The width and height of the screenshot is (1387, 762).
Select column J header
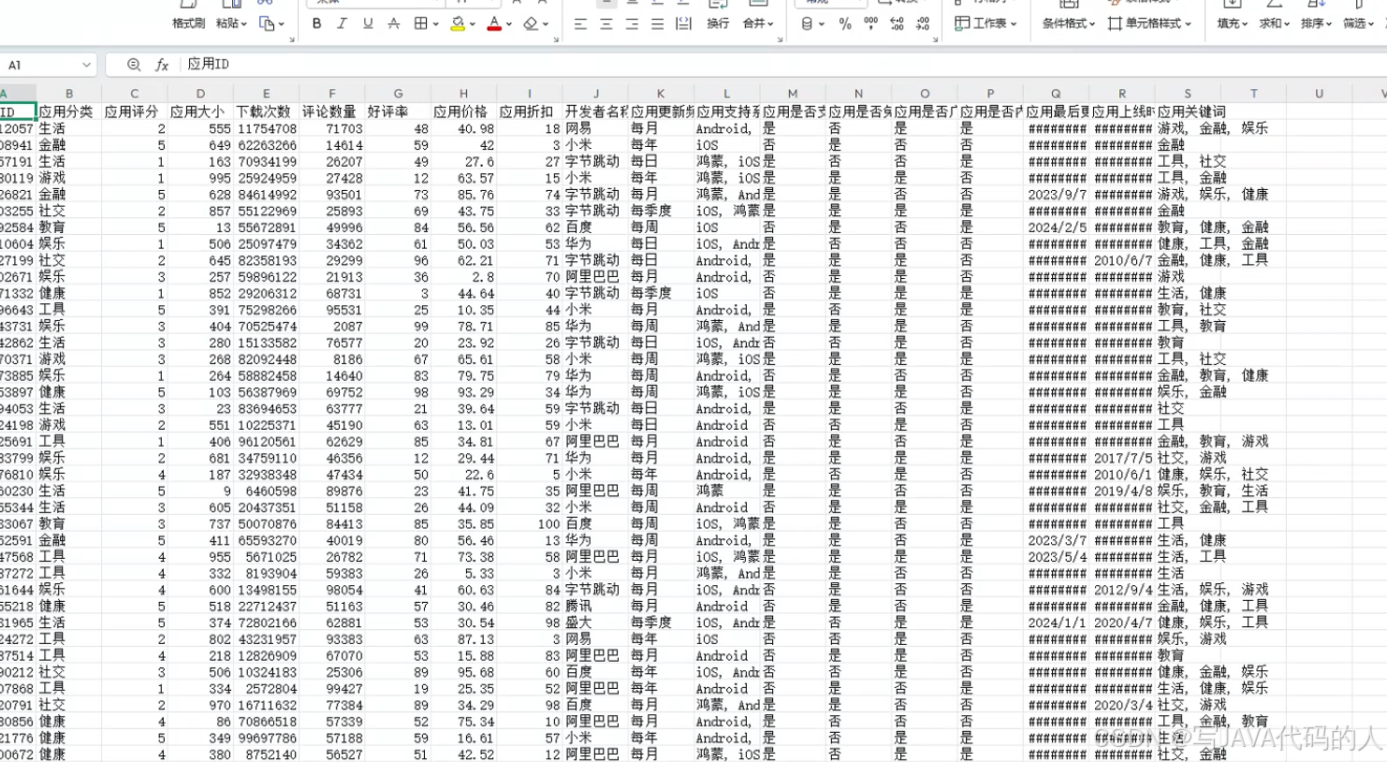pyautogui.click(x=595, y=94)
